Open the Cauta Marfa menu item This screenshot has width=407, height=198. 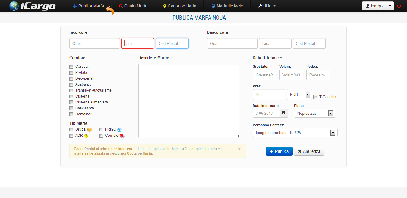(133, 6)
